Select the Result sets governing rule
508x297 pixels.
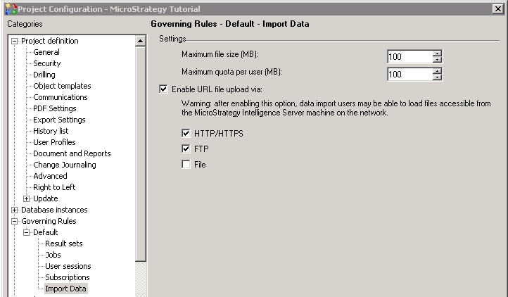click(63, 244)
